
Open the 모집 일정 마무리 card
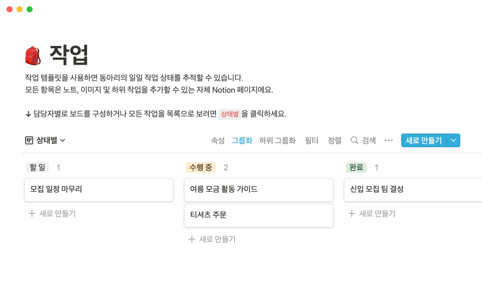[x=99, y=190]
